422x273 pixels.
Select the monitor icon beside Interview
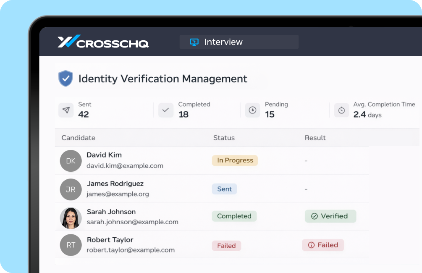coord(194,42)
